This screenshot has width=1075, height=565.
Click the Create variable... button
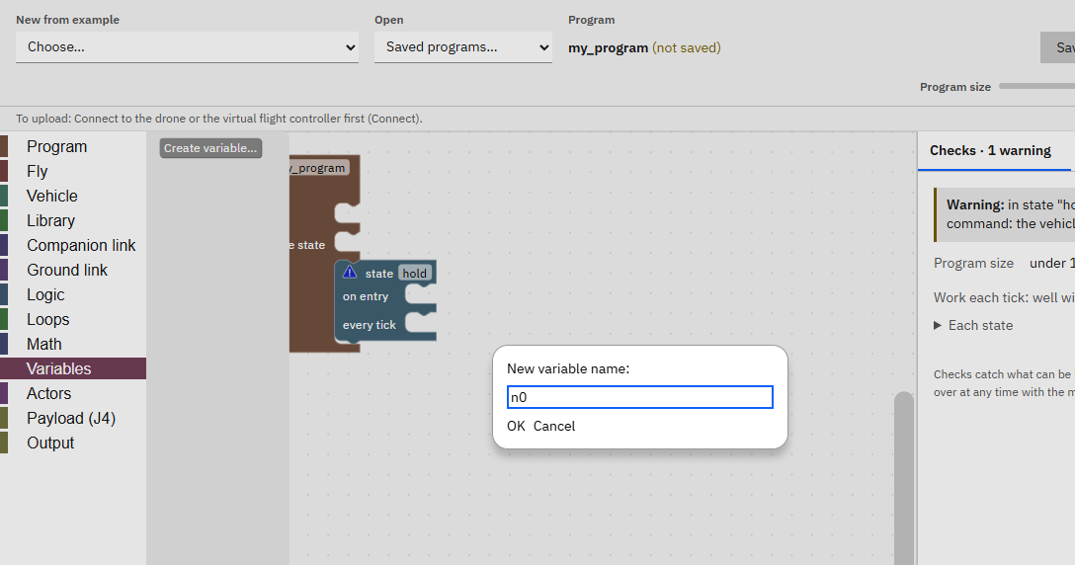point(210,148)
